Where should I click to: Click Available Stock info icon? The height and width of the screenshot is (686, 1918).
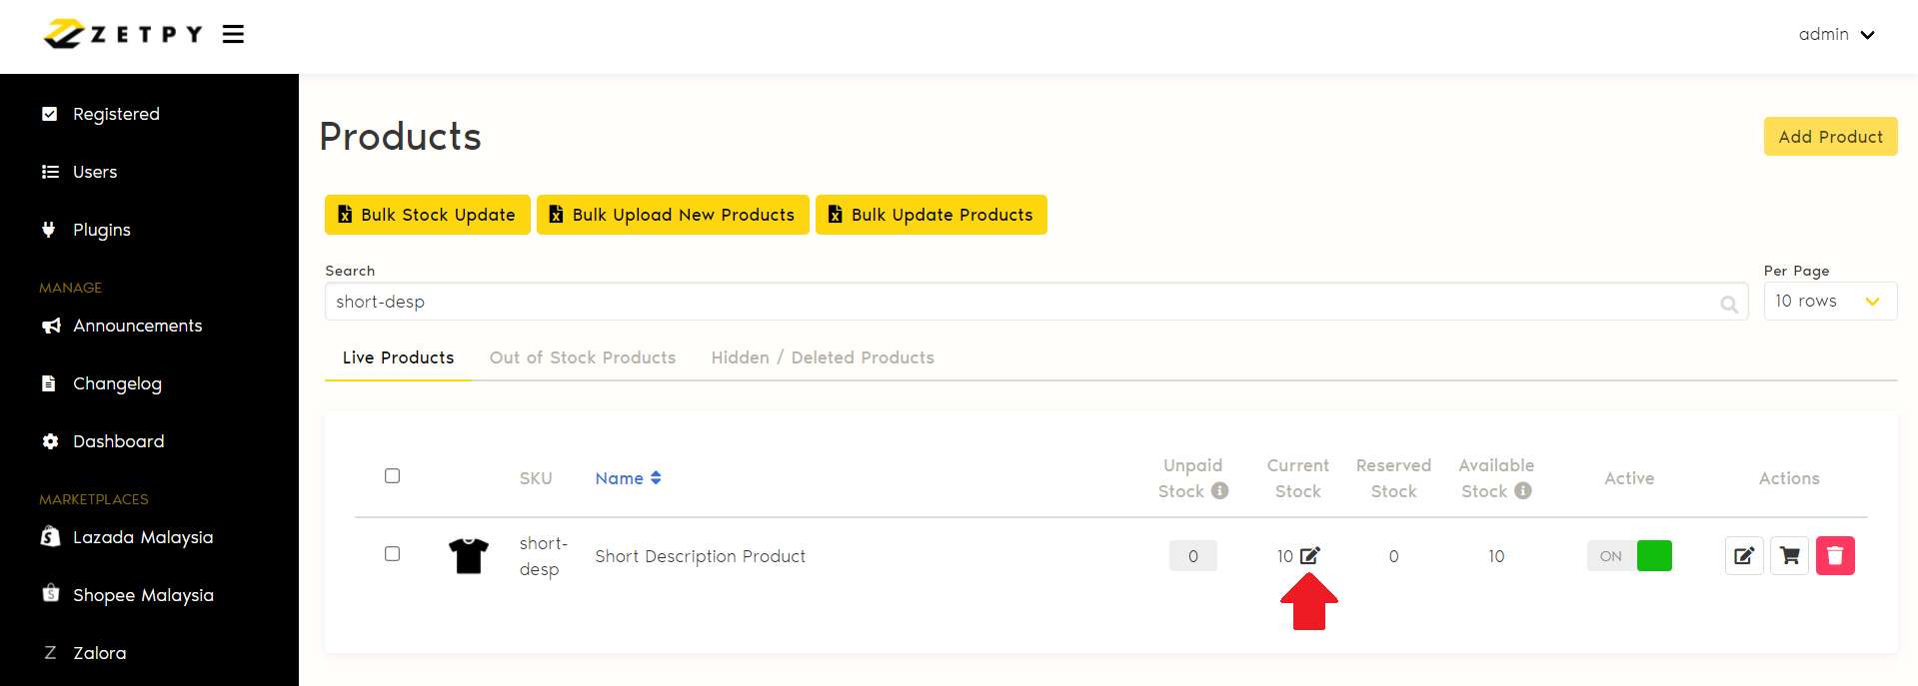[1522, 491]
